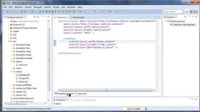This screenshot has width=200, height=112.
Task: Click the Package Explorer vertical scrollbar
Action: 49,59
